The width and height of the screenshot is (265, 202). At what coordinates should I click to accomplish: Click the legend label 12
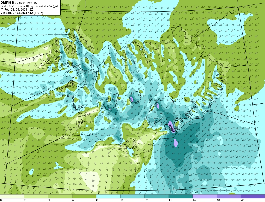146,200
